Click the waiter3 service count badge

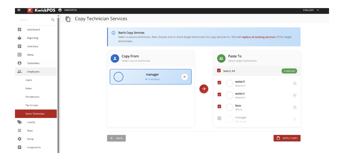tap(294, 83)
